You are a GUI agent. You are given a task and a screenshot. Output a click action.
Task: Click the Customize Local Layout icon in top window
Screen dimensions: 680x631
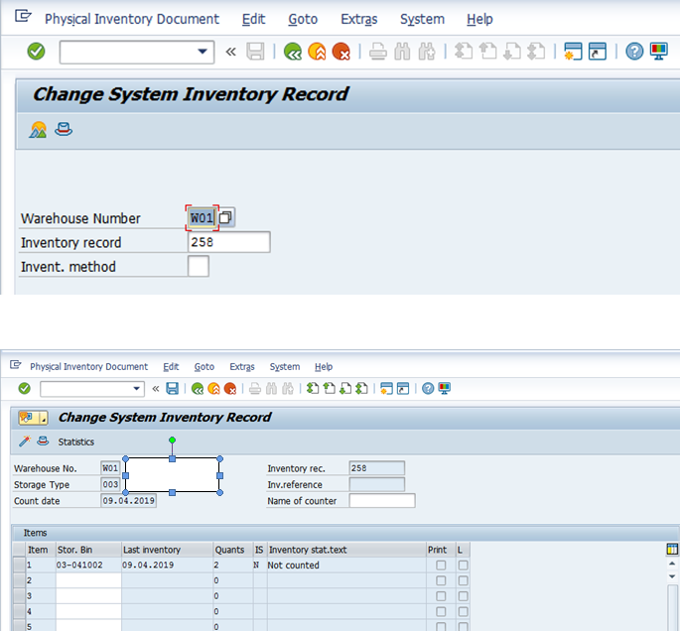point(658,52)
